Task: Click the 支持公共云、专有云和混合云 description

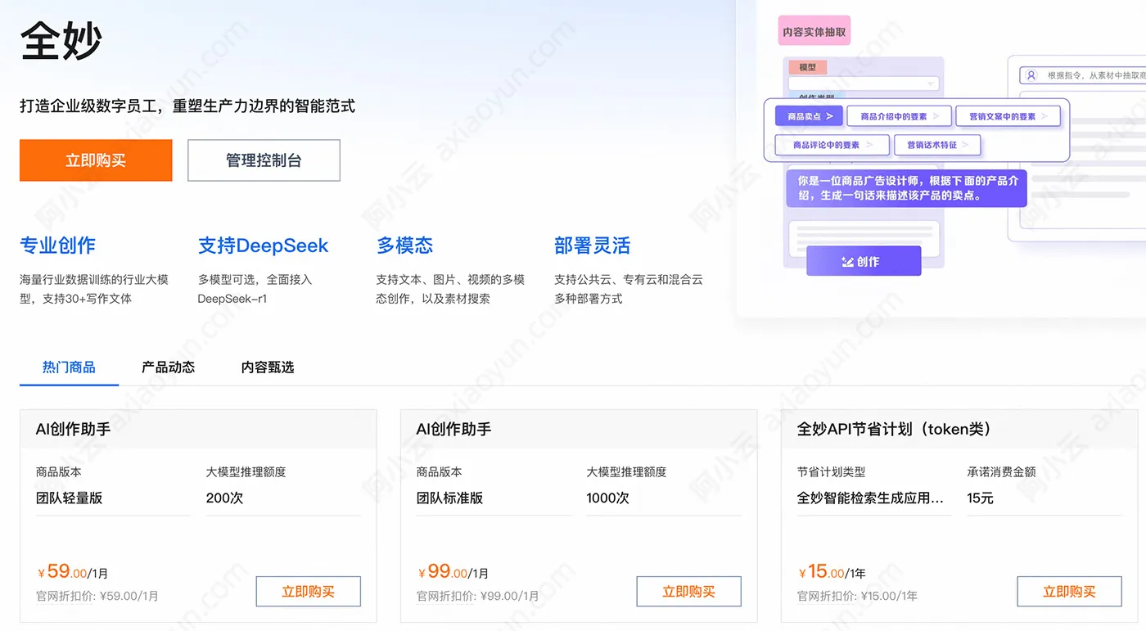Action: tap(629, 289)
